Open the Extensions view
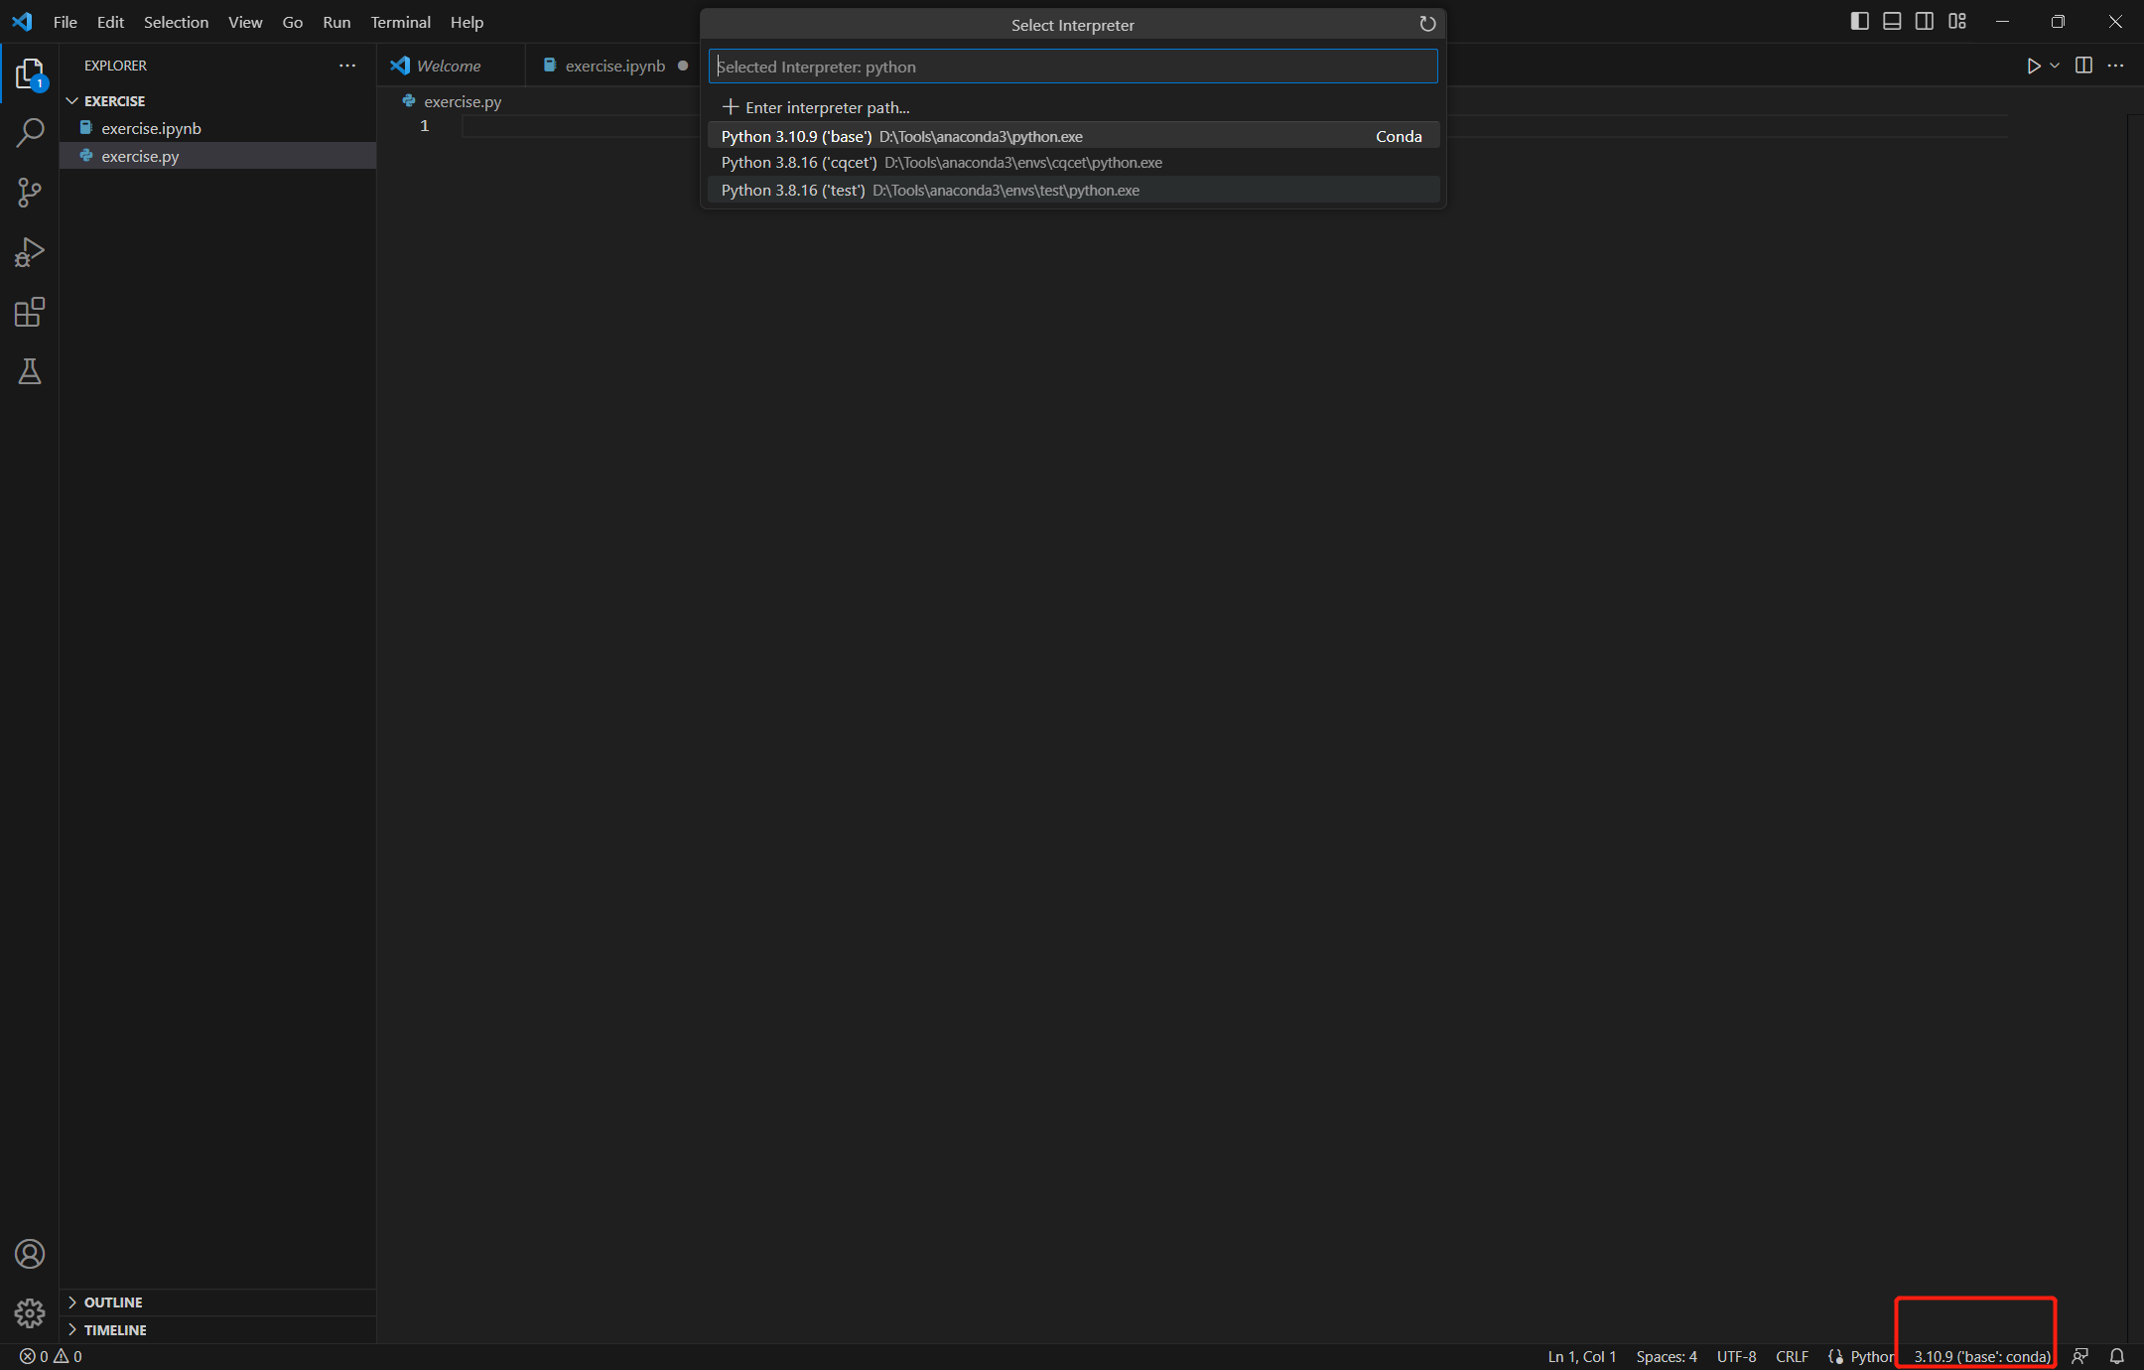 pyautogui.click(x=30, y=313)
